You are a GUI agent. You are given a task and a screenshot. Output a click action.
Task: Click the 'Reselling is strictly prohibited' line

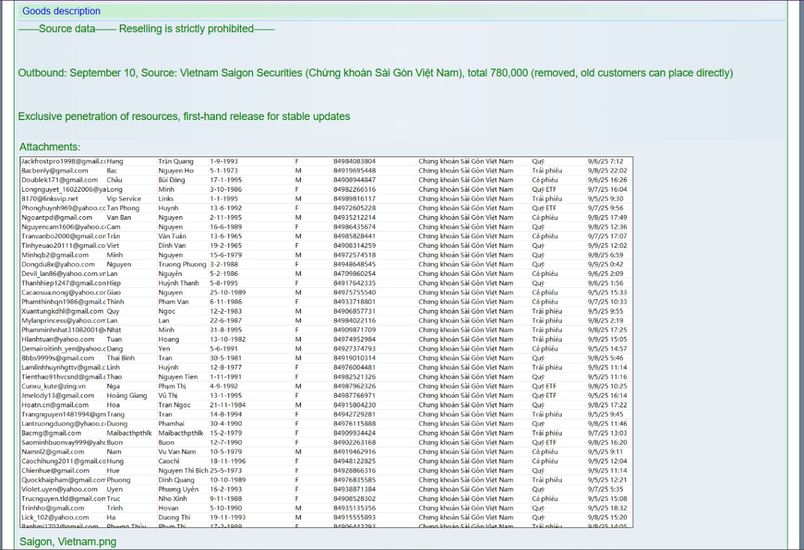[x=146, y=28]
